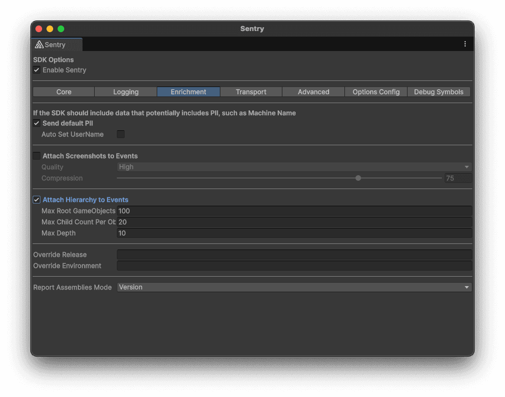Open the Report Assemblies Mode dropdown
The height and width of the screenshot is (397, 505).
pos(294,287)
